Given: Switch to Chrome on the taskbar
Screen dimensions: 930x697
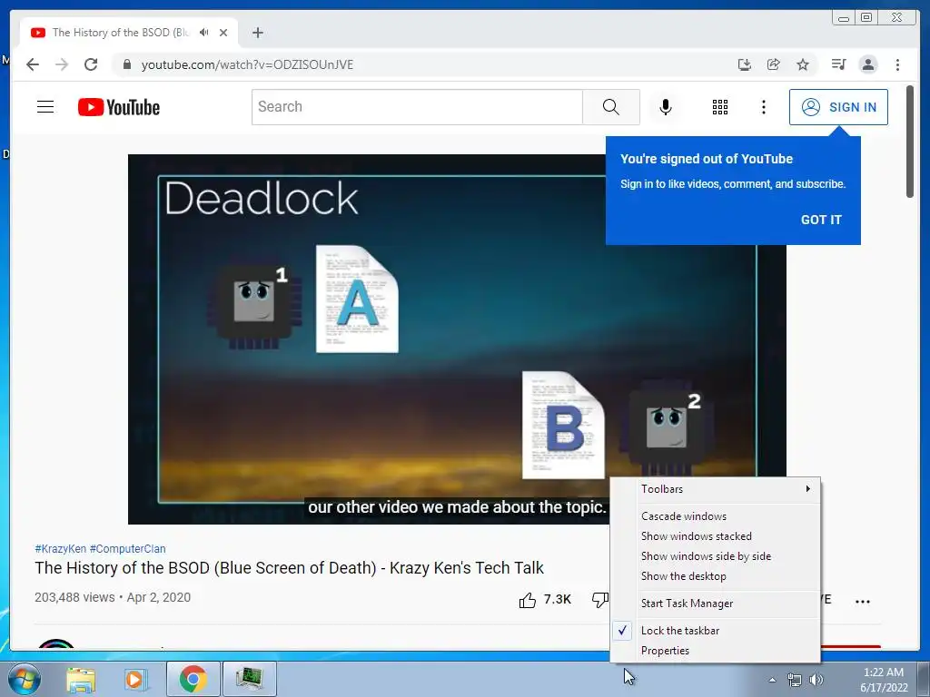Looking at the screenshot, I should (x=193, y=679).
